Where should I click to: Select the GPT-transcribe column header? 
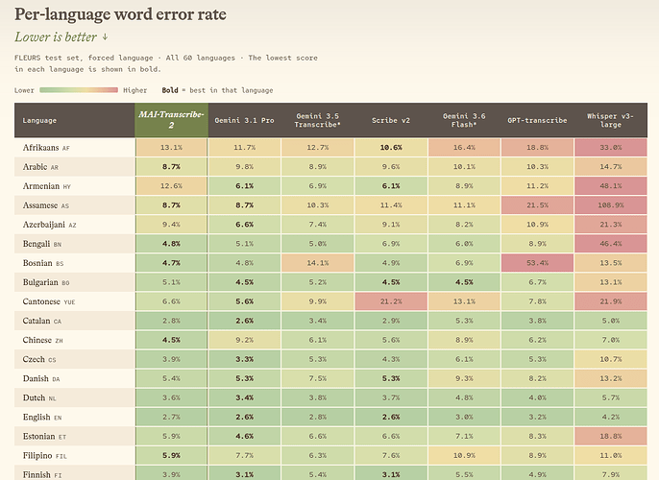(x=537, y=120)
